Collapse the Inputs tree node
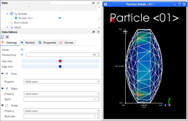This screenshot has width=188, height=121. coord(7,27)
